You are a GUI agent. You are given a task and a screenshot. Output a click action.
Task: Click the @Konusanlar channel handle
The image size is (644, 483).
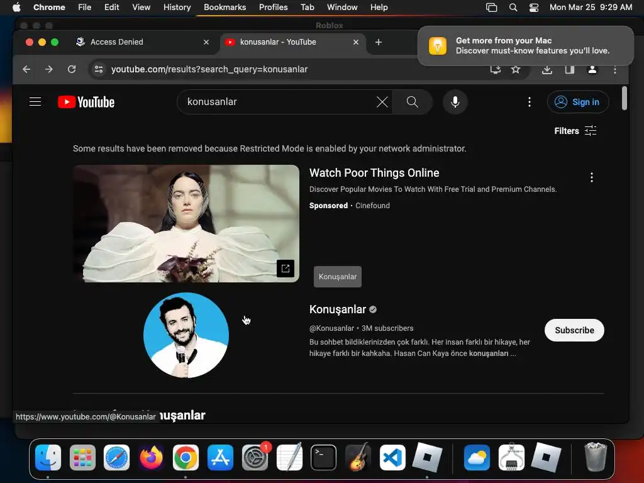331,328
